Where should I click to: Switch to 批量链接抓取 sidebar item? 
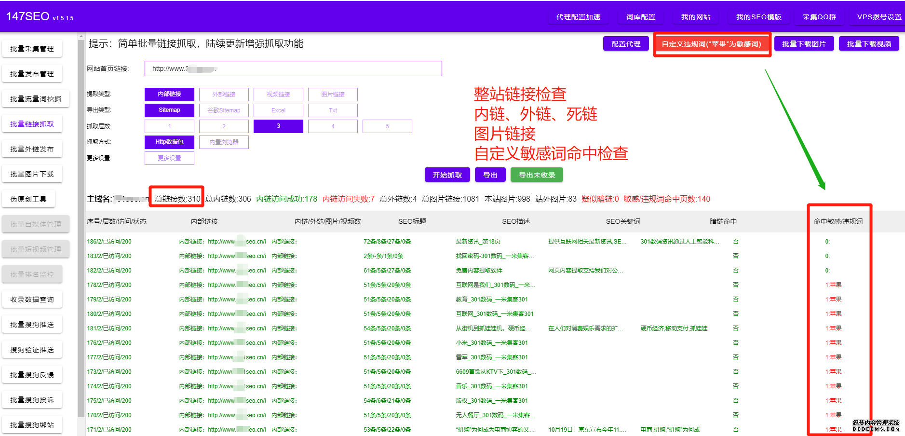(x=32, y=124)
